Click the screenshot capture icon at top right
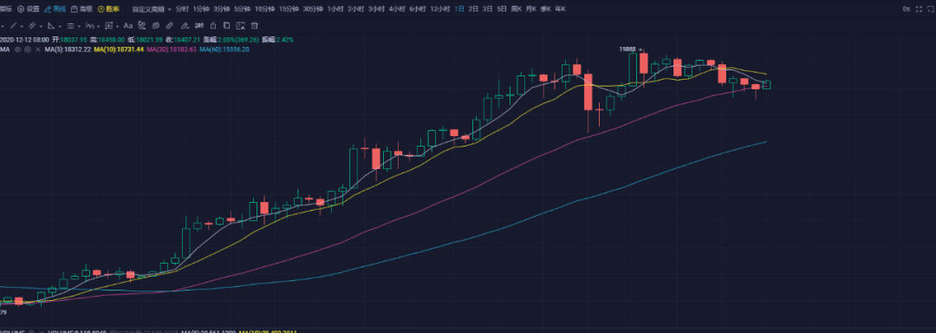Screen dimensions: 936x333 [931, 9]
